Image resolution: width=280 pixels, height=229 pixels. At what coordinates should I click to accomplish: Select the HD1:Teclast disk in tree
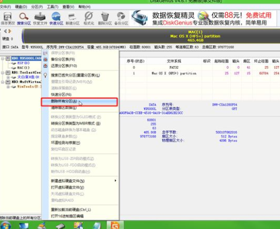[26, 73]
